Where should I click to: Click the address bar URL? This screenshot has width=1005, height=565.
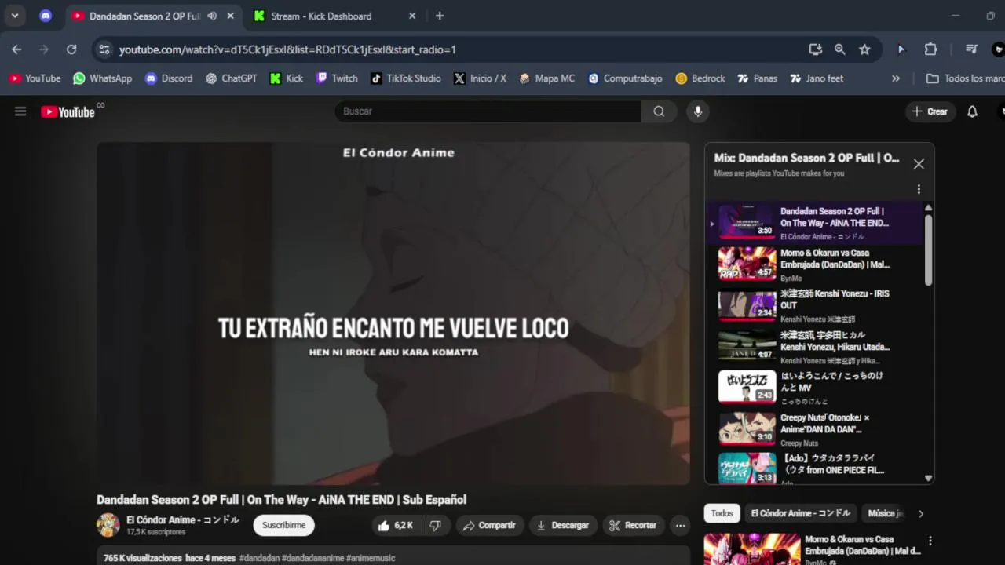(287, 49)
